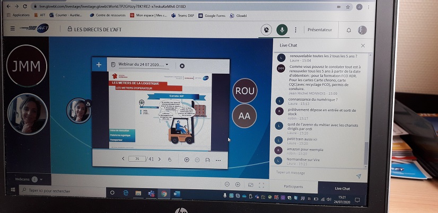Viewport: 438px width, 213px height.
Task: Click the browser back arrow
Action: point(8,6)
